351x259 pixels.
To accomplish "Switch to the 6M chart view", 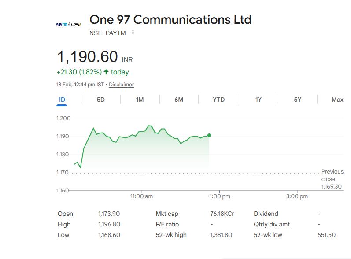I will tap(179, 100).
